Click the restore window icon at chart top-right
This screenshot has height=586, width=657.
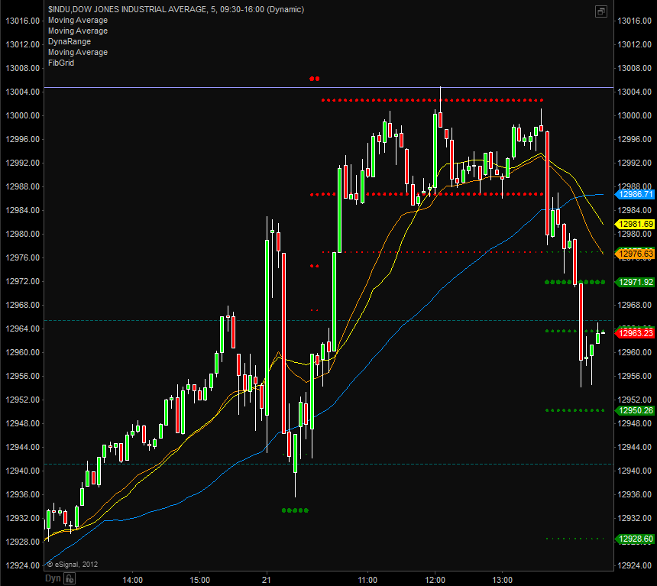pyautogui.click(x=601, y=11)
